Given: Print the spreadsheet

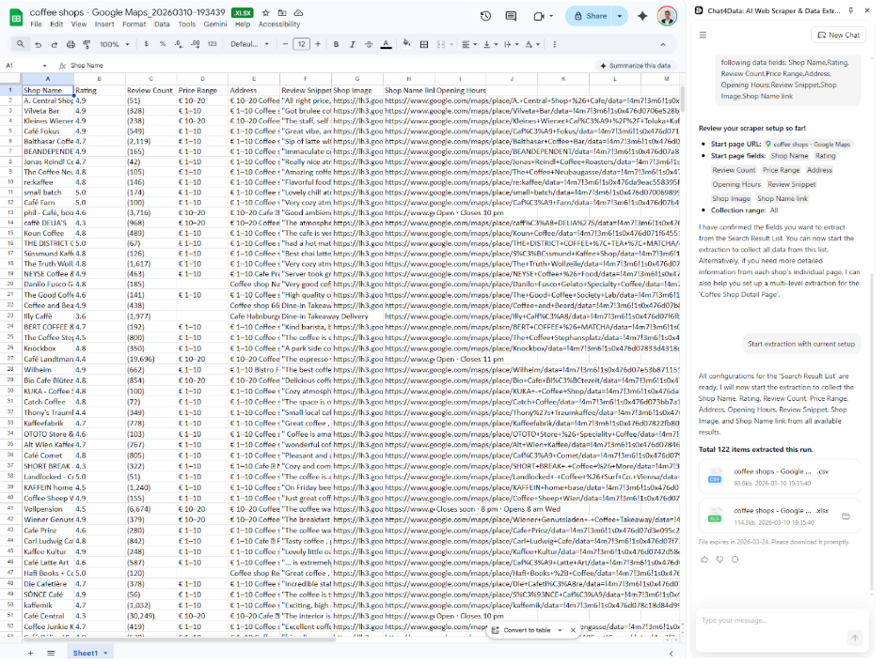Looking at the screenshot, I should 71,44.
